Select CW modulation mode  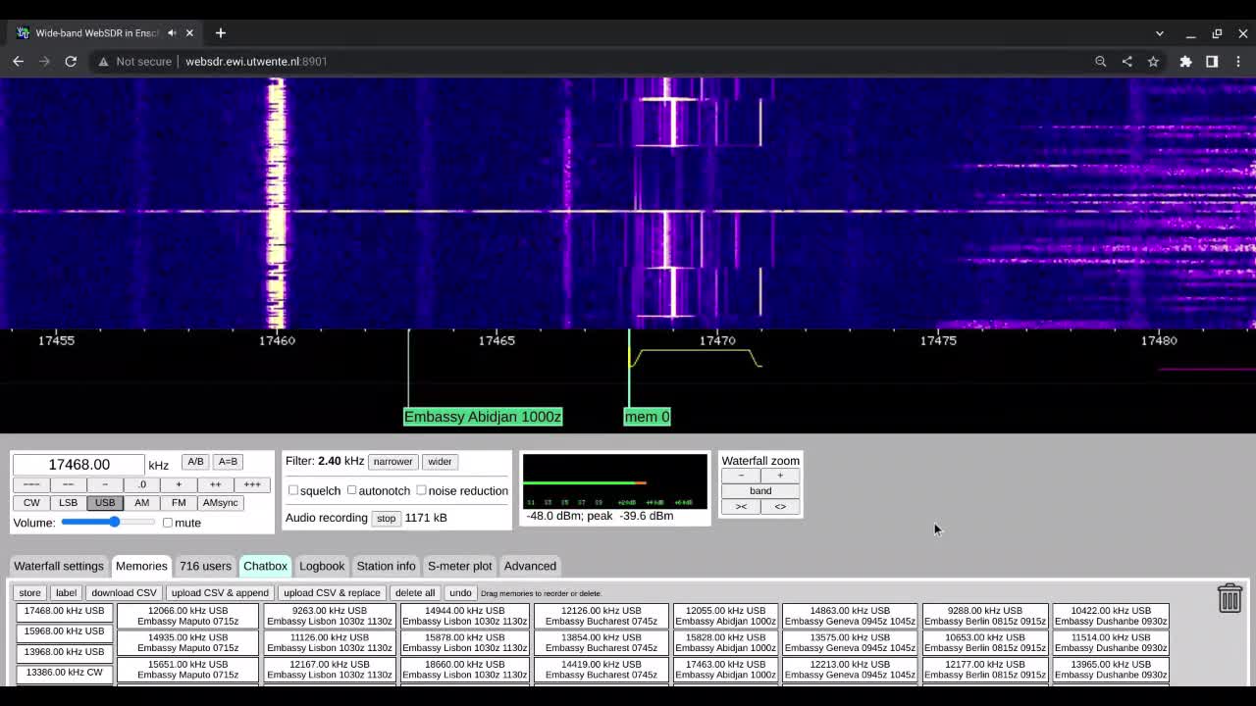pos(31,503)
